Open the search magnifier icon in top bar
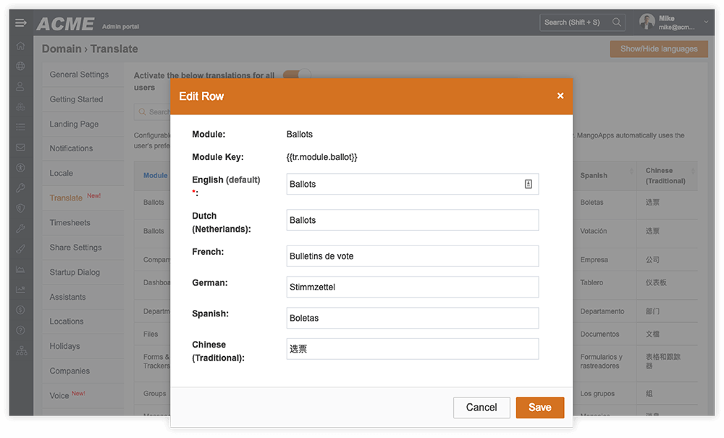 click(x=616, y=22)
